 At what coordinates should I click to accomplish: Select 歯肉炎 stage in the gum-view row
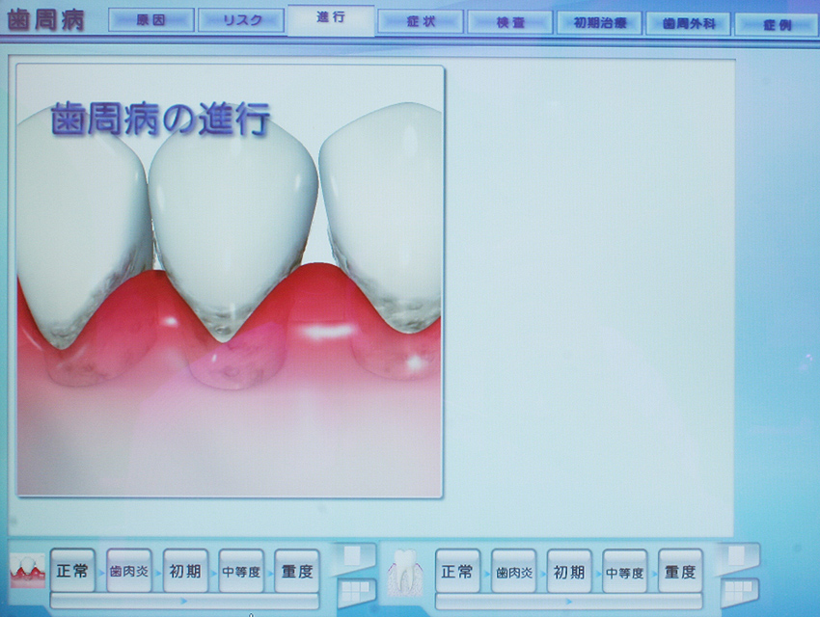129,571
